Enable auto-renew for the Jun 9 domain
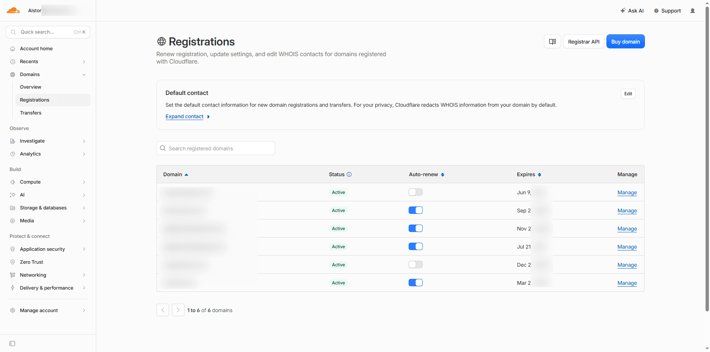 416,192
